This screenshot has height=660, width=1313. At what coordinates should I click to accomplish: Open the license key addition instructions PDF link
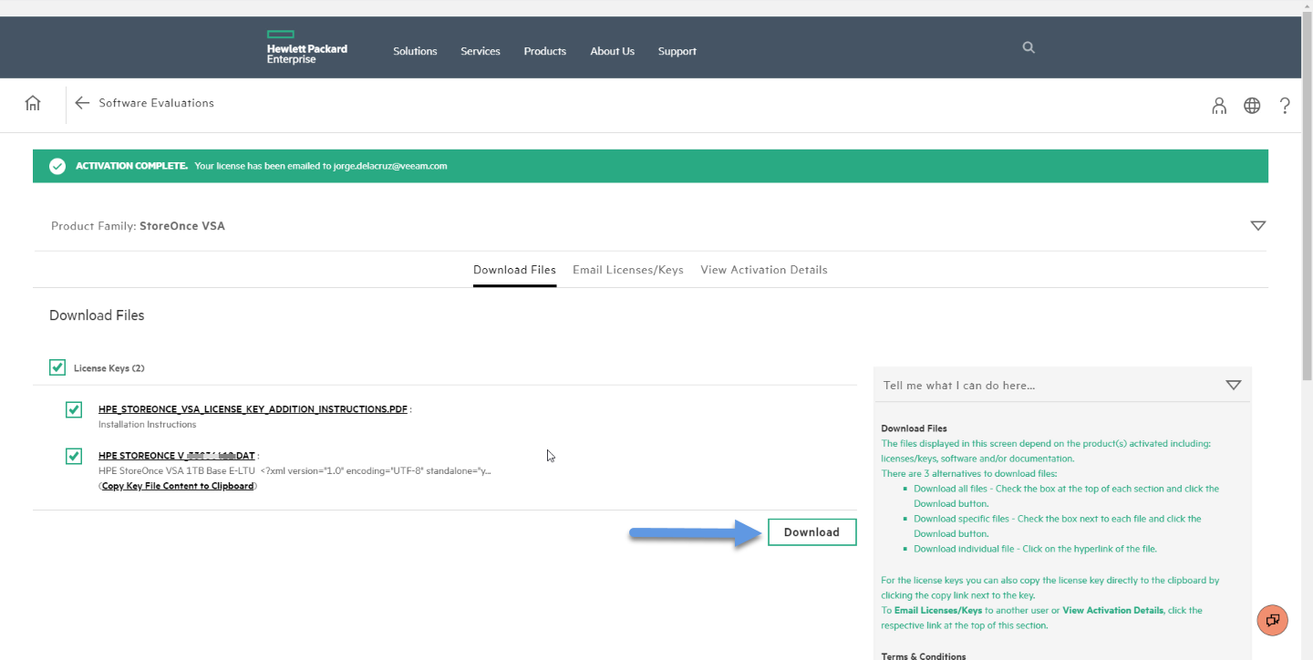[x=253, y=409]
